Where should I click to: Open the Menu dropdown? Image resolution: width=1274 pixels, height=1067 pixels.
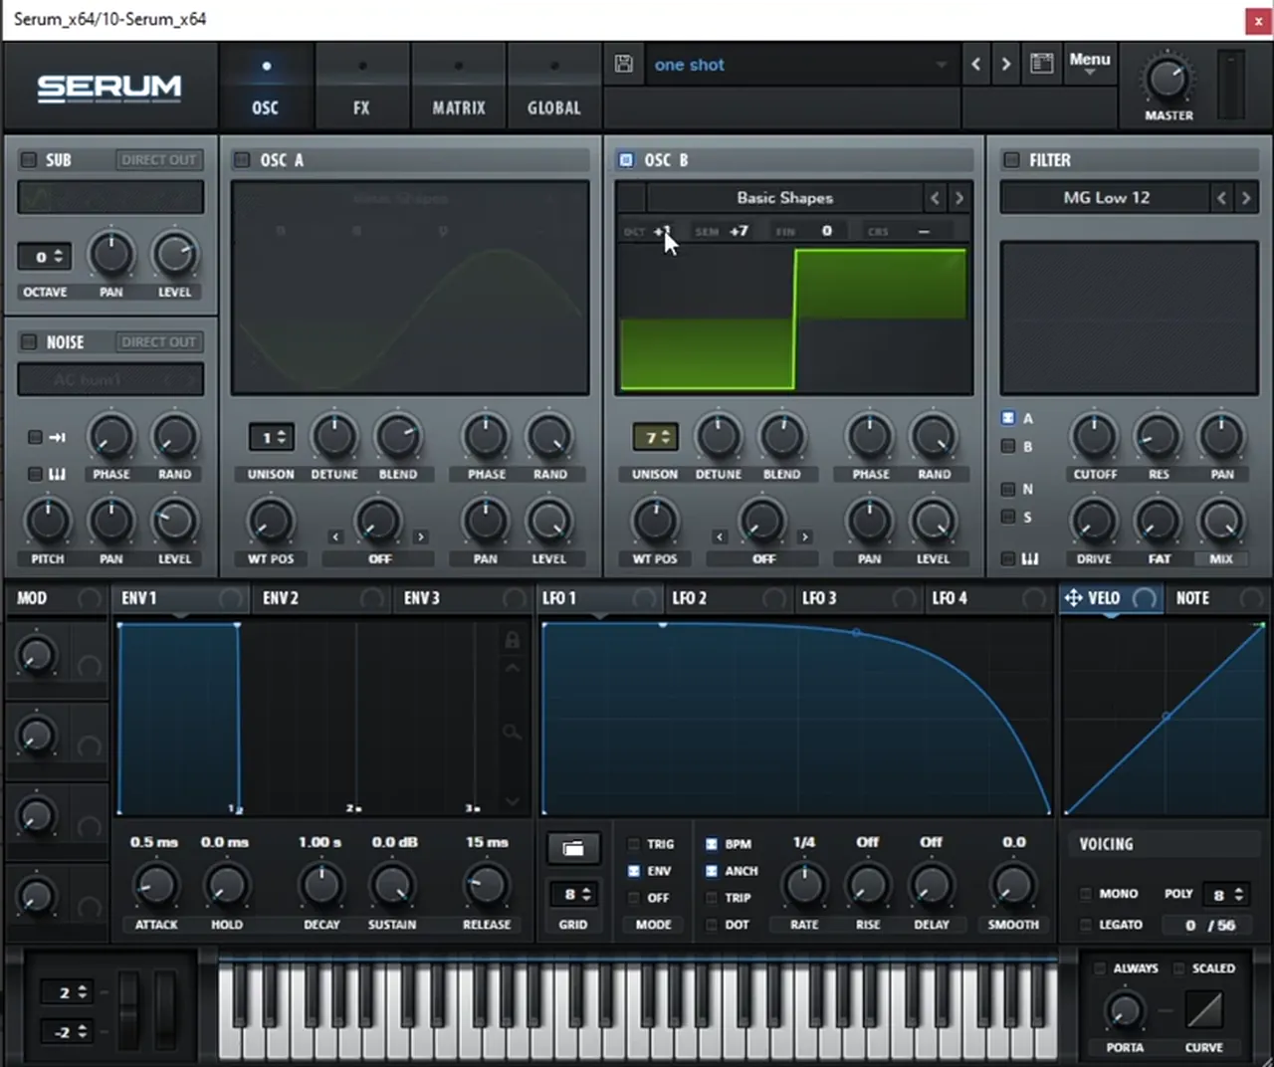pos(1089,63)
